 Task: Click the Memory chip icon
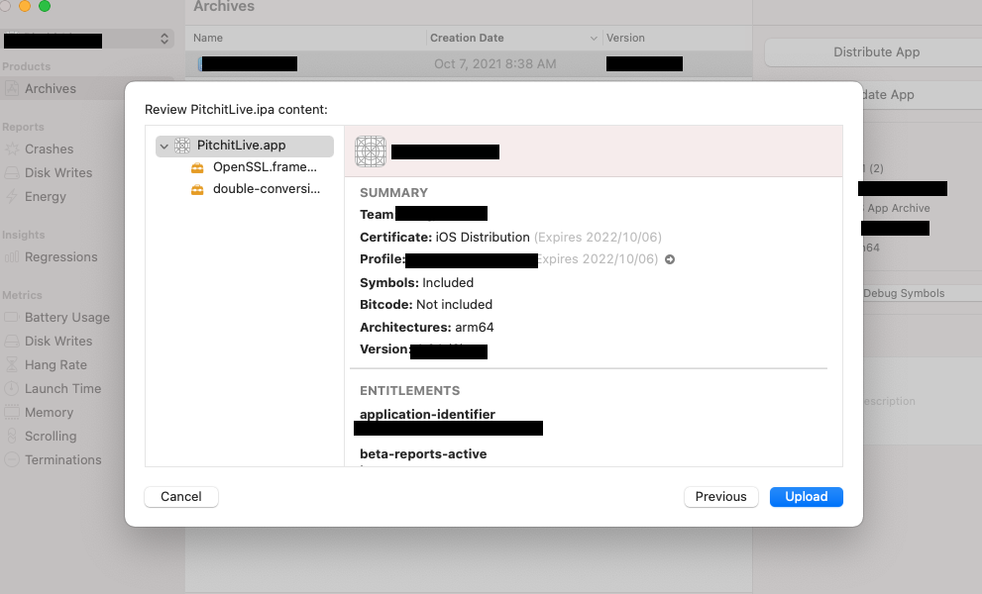(x=12, y=413)
